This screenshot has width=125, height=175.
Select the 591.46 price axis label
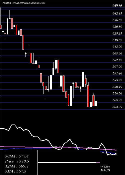(117, 73)
